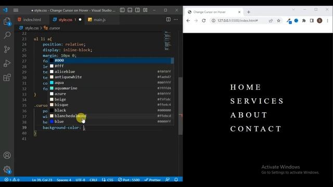Click the position: relative line
Screen dimensions: 333x187
[x=64, y=45]
